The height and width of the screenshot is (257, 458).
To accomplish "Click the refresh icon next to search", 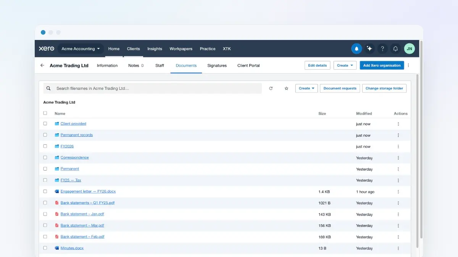I will coord(271,88).
